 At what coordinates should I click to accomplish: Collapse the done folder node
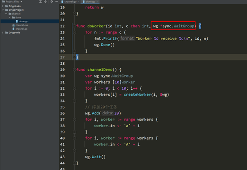click(x=9, y=17)
